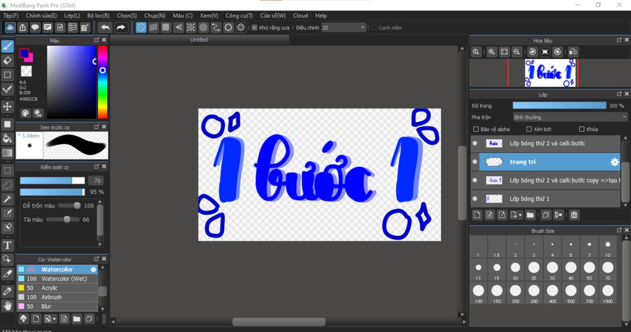Select the Magic Wand tool
631x332 pixels.
[7, 199]
